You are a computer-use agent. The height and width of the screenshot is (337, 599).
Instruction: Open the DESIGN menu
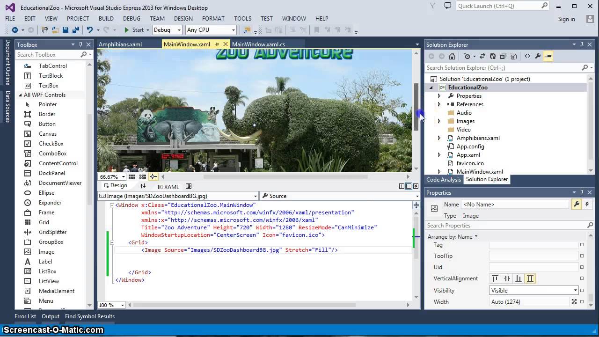(183, 19)
